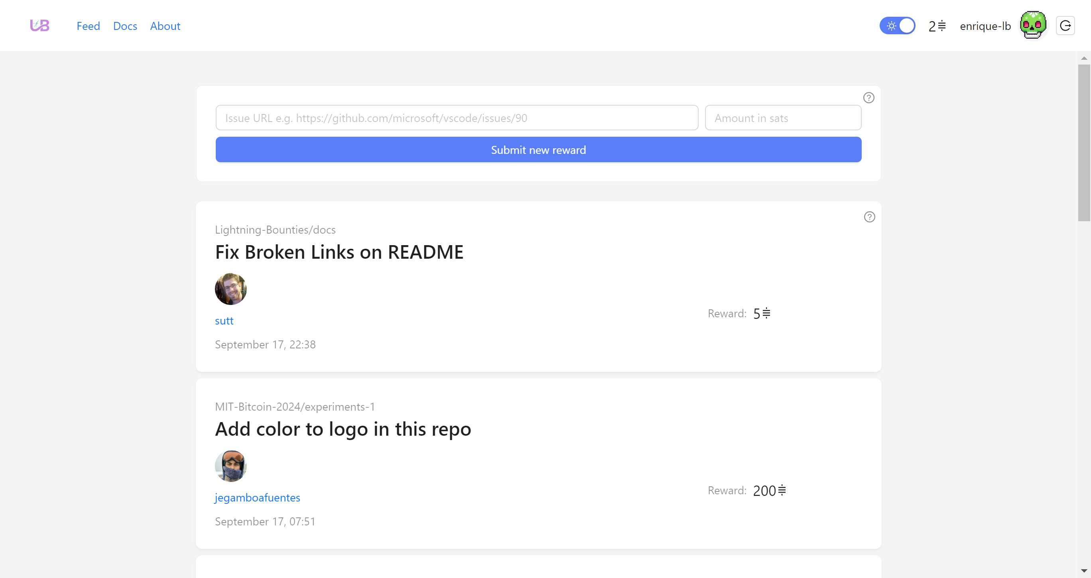Open the Fix Broken Links on README bounty

point(339,252)
